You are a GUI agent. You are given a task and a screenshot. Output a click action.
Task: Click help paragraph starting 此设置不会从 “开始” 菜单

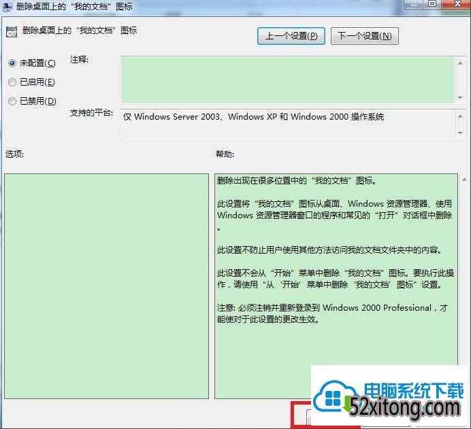click(x=336, y=279)
